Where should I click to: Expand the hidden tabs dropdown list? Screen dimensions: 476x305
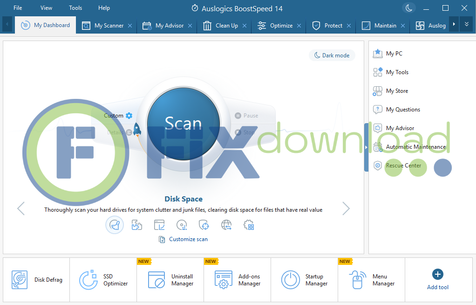click(x=466, y=24)
